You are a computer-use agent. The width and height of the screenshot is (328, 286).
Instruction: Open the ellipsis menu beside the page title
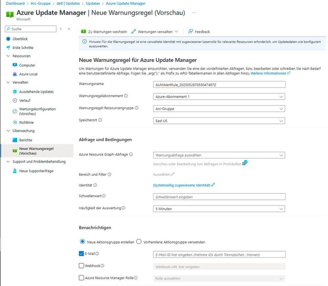(194, 12)
